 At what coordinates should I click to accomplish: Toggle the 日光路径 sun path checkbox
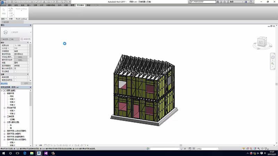pos(15,71)
